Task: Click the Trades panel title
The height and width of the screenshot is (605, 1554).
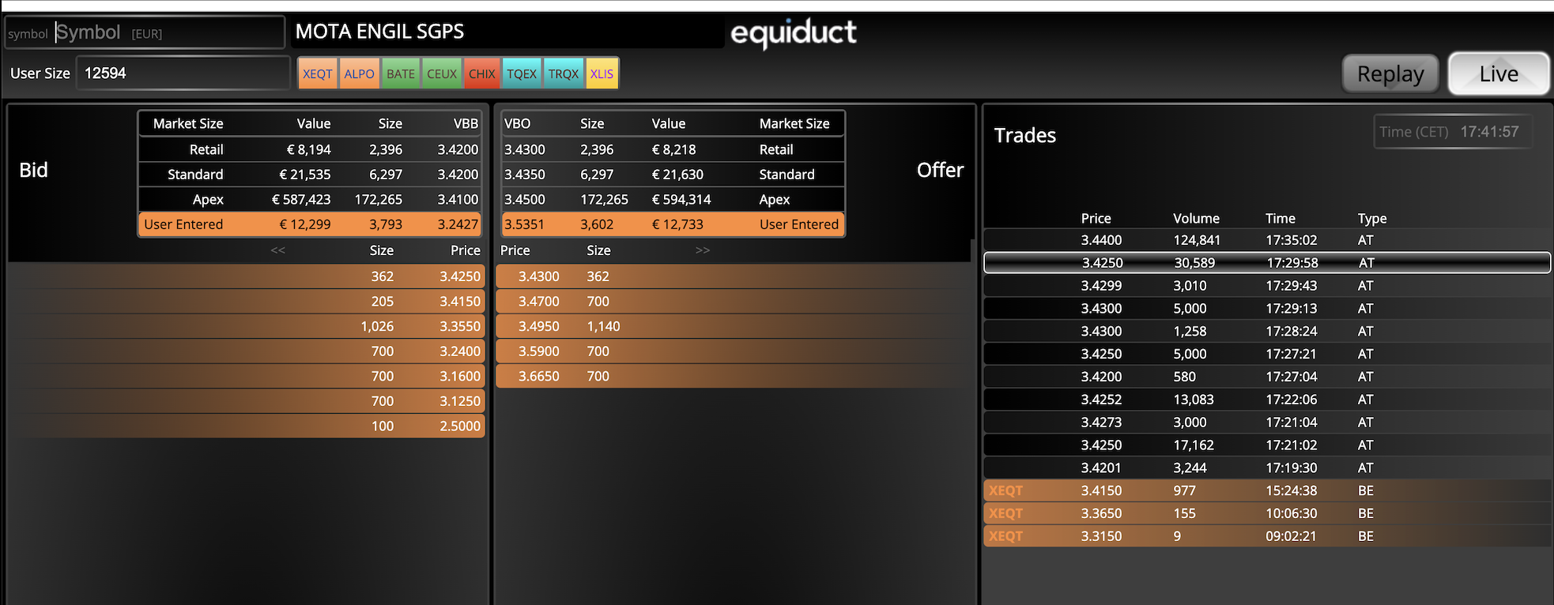Action: [x=1024, y=135]
